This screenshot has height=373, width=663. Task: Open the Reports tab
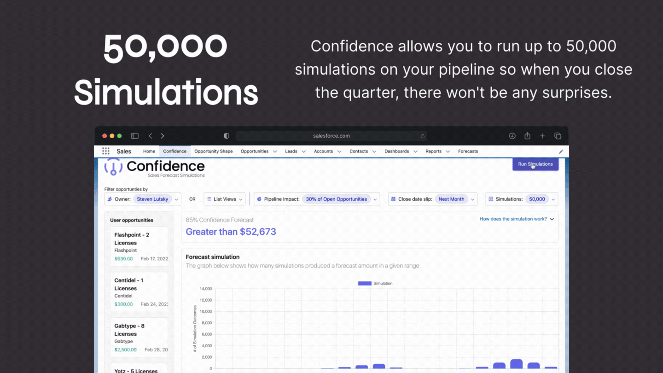433,151
